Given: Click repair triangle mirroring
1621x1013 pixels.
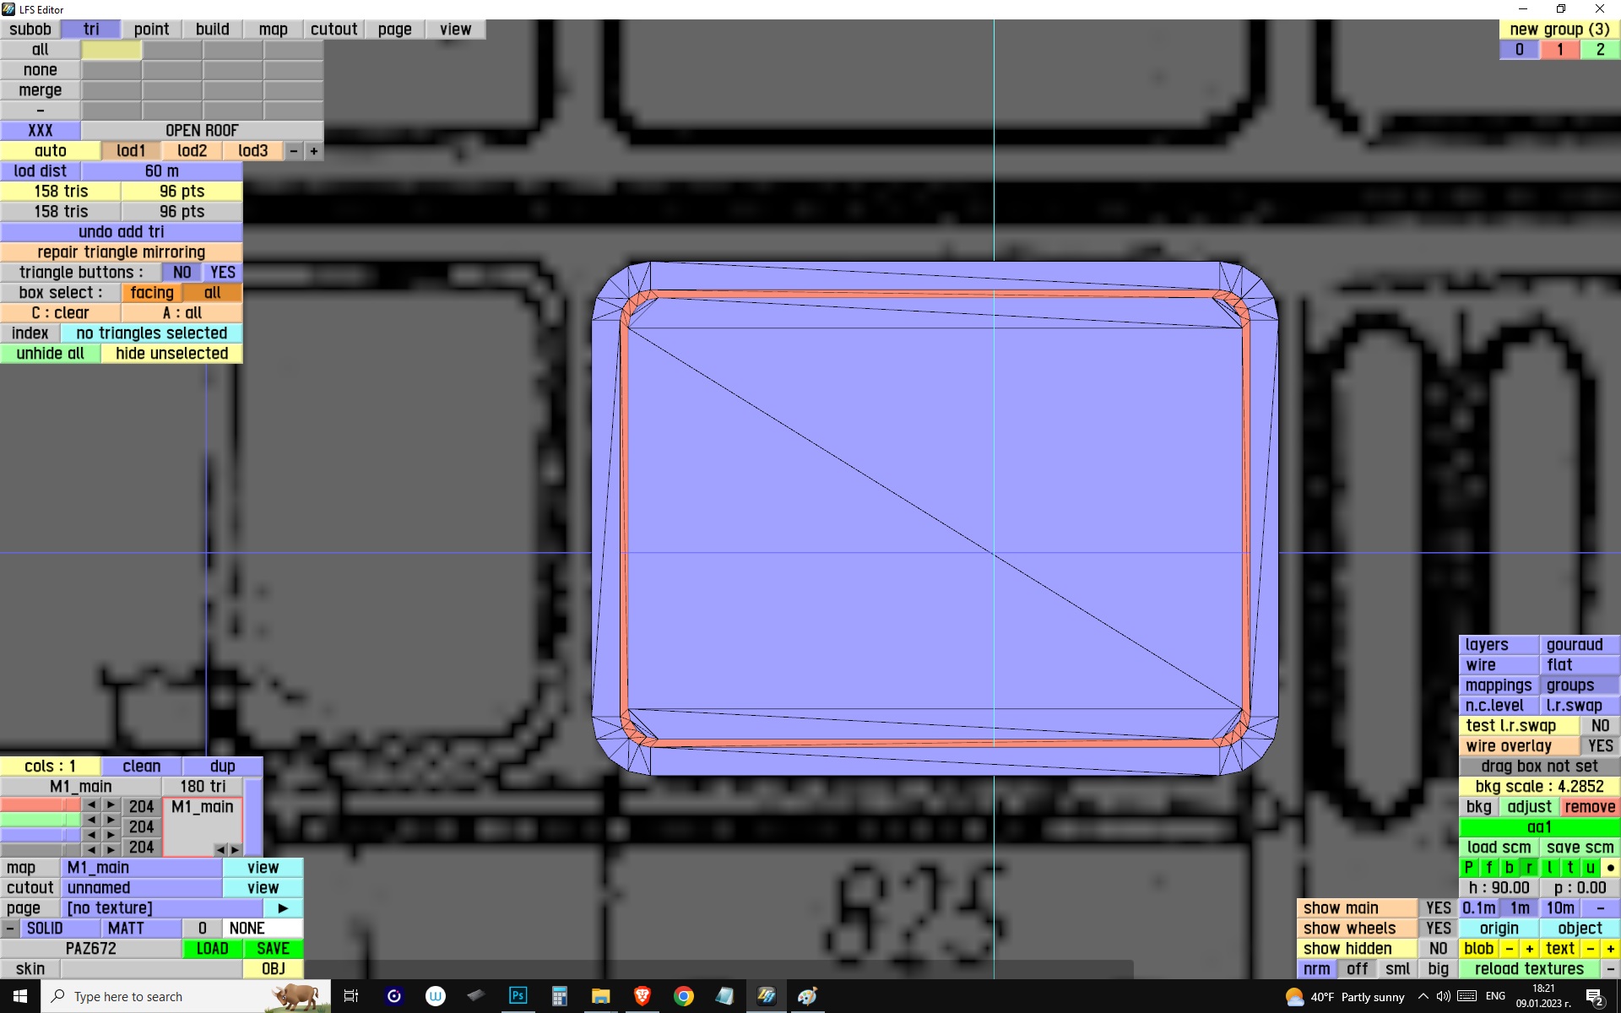Looking at the screenshot, I should [x=121, y=252].
